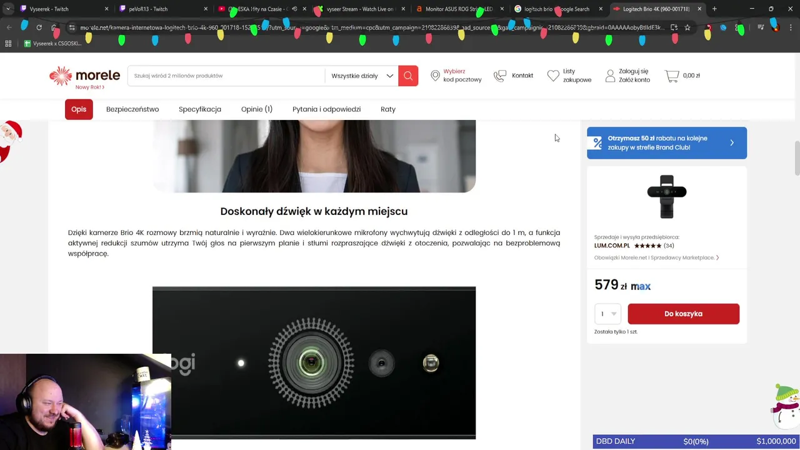
Task: Click the browser address bar URL
Action: [x=369, y=27]
